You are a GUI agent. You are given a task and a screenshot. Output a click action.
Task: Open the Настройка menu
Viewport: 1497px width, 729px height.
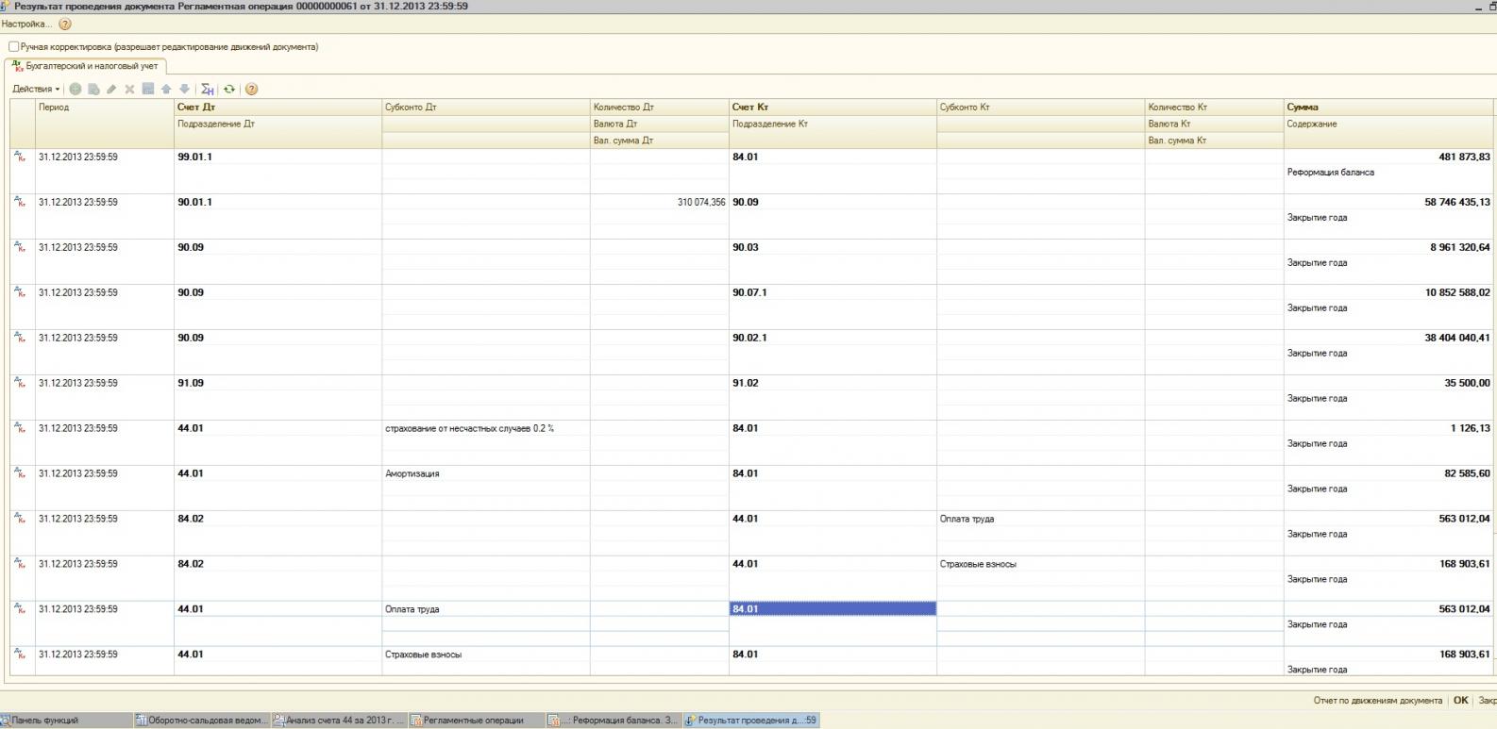26,25
